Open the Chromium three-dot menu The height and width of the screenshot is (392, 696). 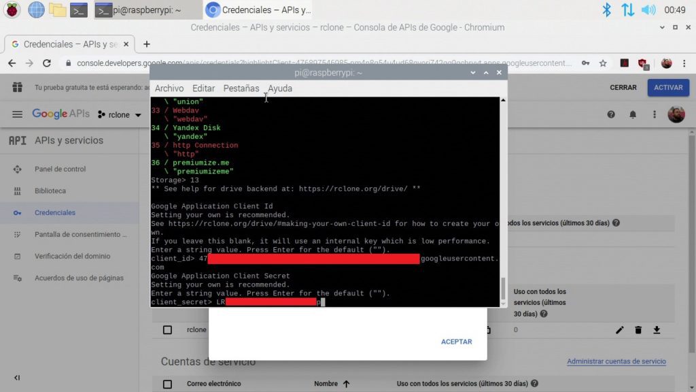point(684,63)
